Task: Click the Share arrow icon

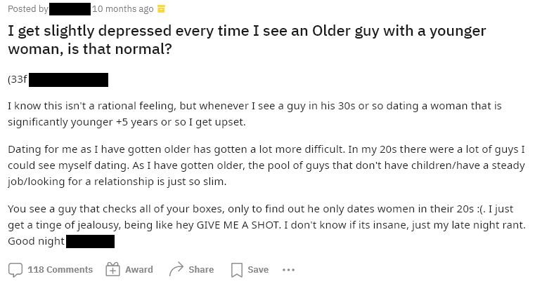Action: tap(176, 269)
